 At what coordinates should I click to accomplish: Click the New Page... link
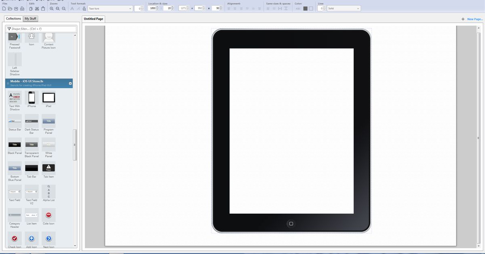[475, 19]
